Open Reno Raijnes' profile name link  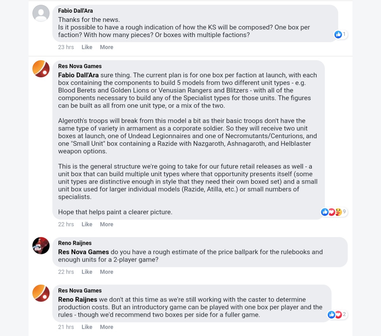[75, 243]
